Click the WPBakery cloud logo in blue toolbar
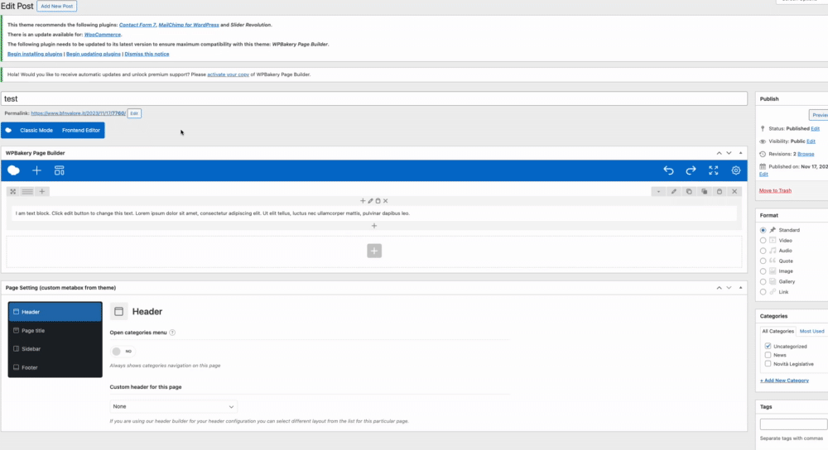828x450 pixels. pyautogui.click(x=14, y=170)
